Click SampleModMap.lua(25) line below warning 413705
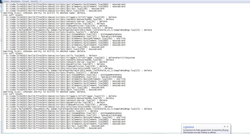Viewport: 250px width, 134px height. [79, 109]
